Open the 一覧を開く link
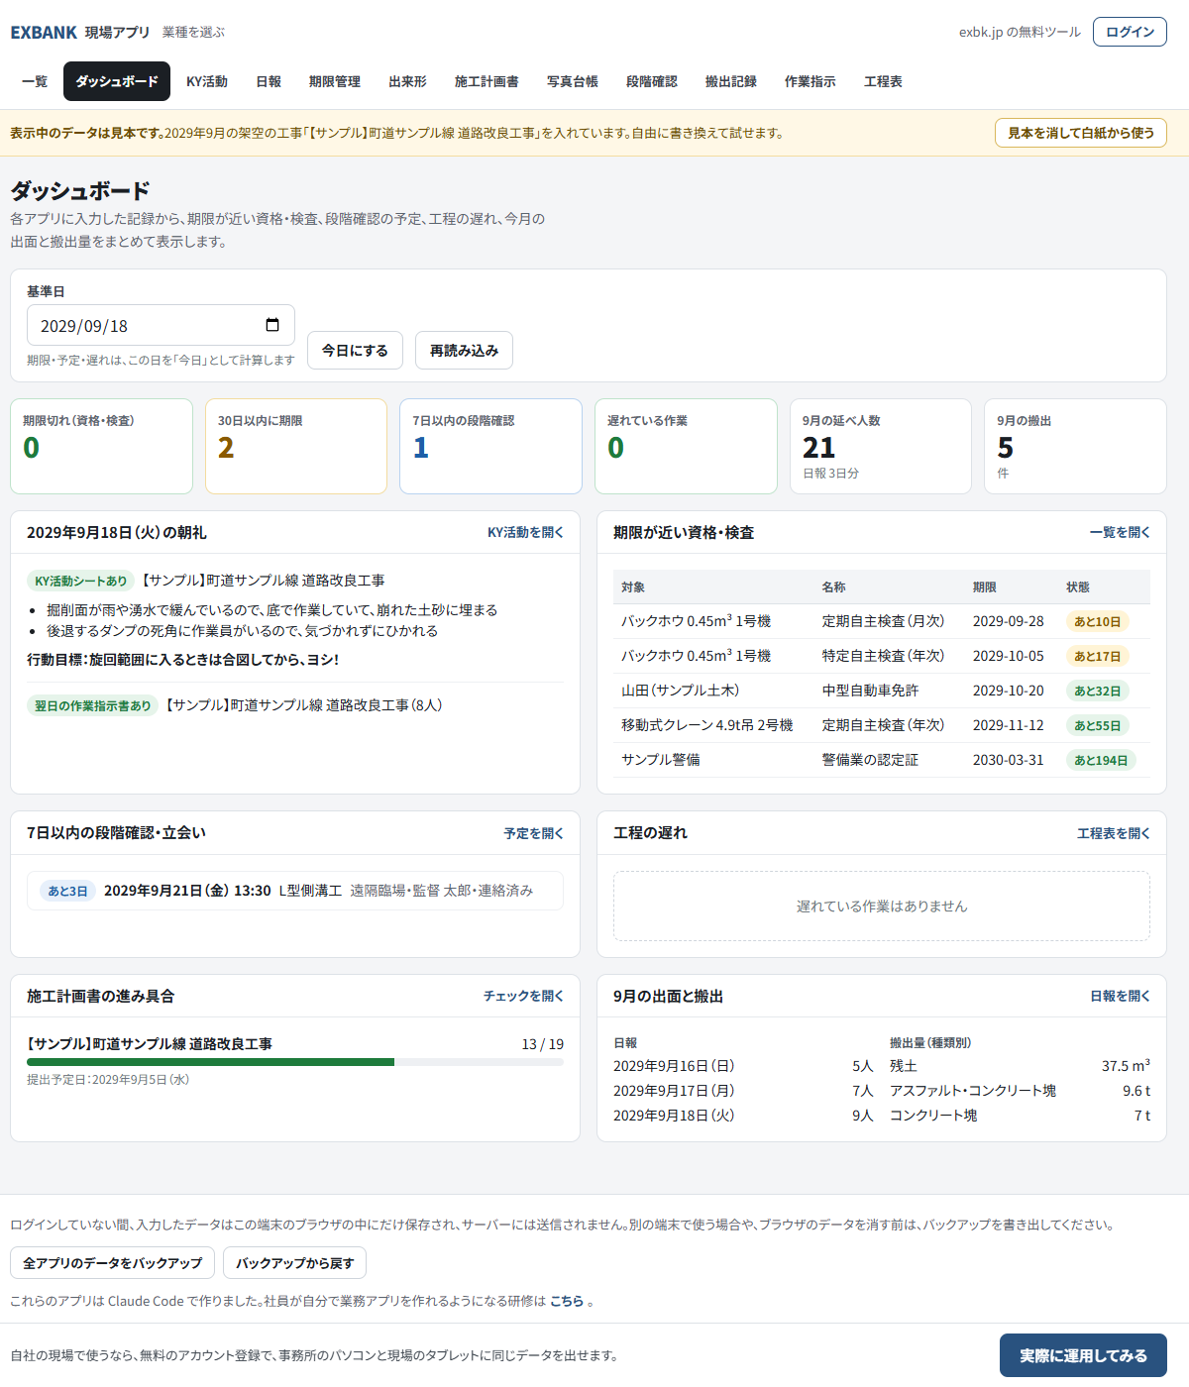Screen dimensions: 1189x1387 click(x=1120, y=532)
